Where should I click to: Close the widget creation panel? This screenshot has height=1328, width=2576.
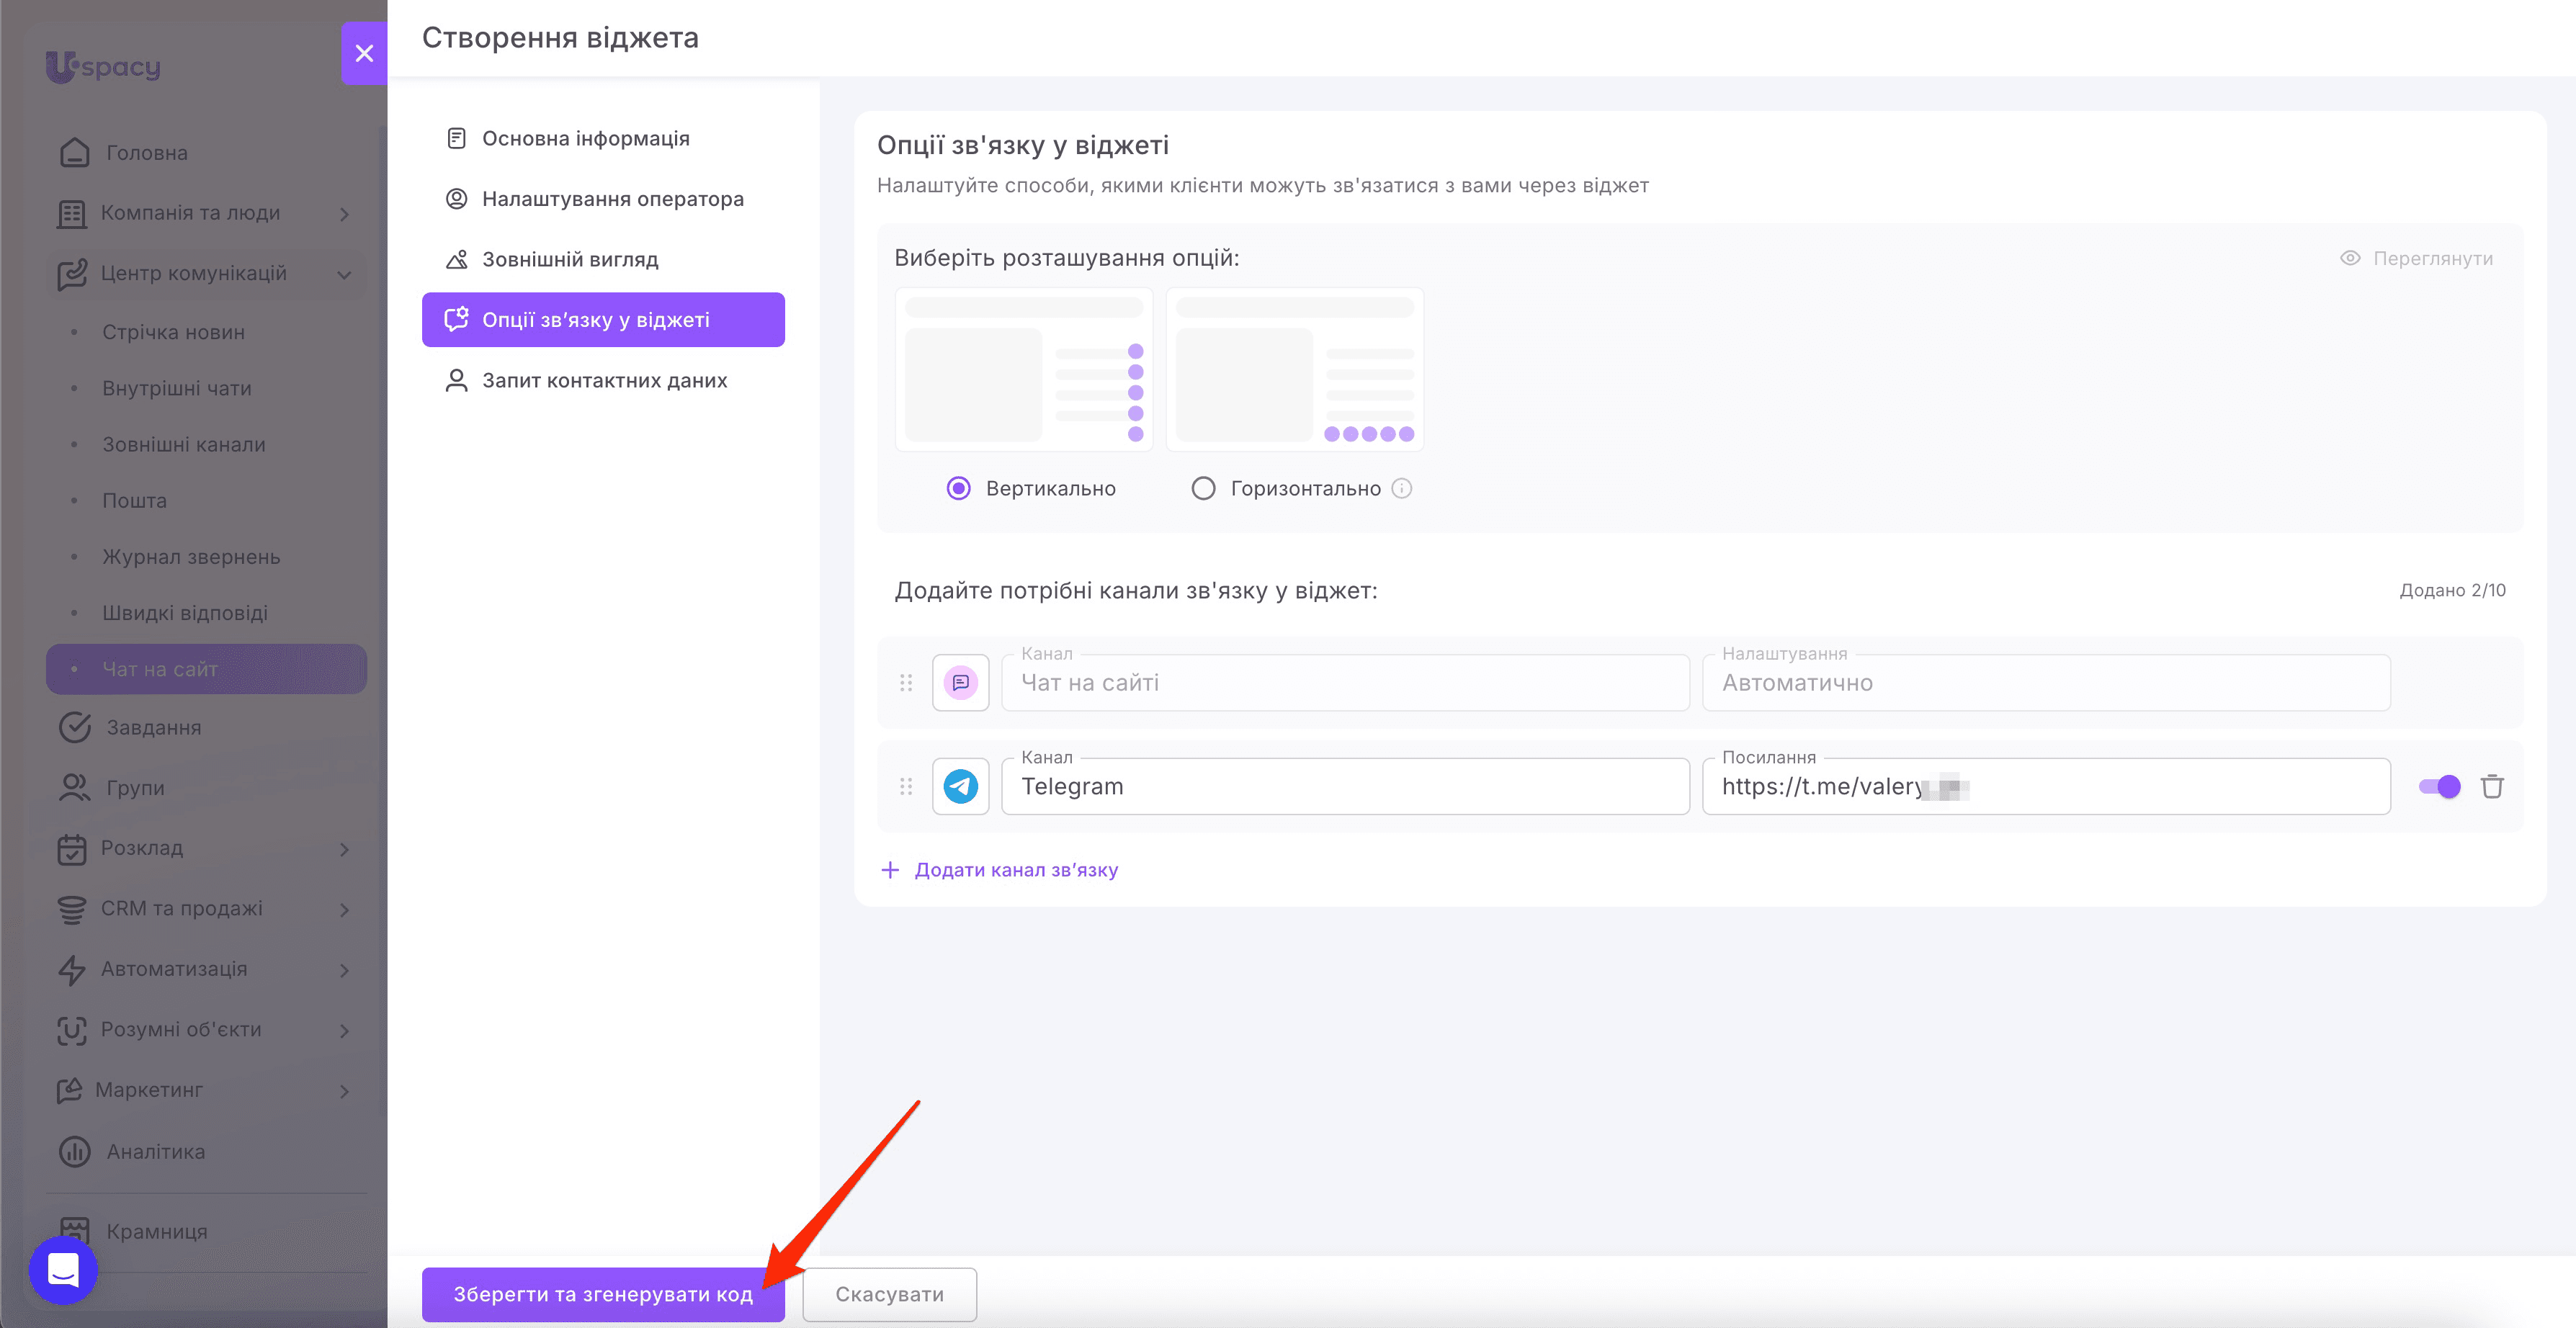pyautogui.click(x=364, y=53)
